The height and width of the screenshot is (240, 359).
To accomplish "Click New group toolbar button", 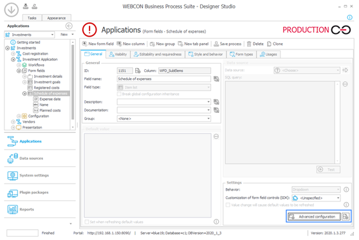I will [162, 44].
